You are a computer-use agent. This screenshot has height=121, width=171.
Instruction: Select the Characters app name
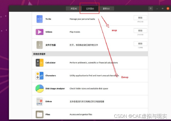51,75
